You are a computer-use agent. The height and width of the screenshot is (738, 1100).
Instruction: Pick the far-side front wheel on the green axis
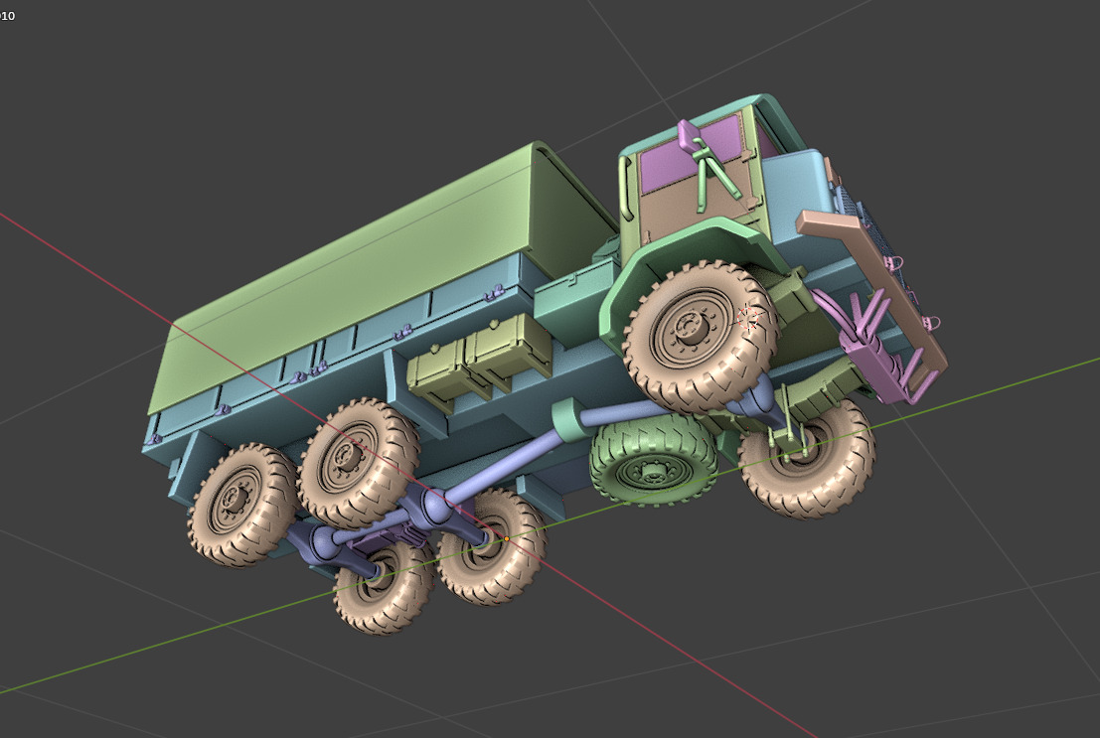[809, 459]
